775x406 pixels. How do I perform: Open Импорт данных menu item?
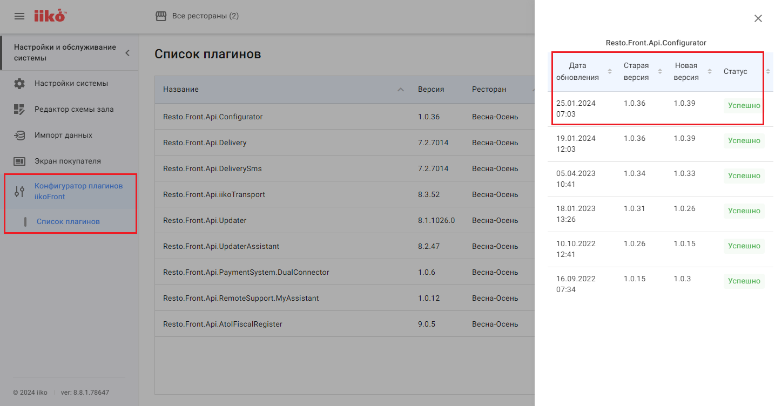63,136
